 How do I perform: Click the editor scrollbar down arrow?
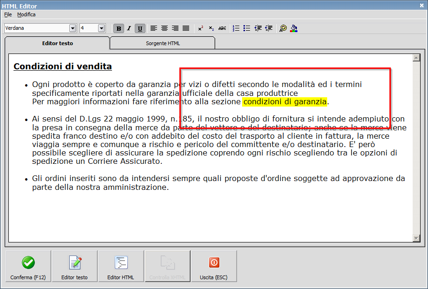pos(416,238)
